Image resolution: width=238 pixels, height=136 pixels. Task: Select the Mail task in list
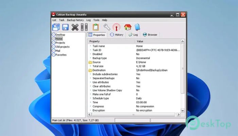[x=58, y=51]
